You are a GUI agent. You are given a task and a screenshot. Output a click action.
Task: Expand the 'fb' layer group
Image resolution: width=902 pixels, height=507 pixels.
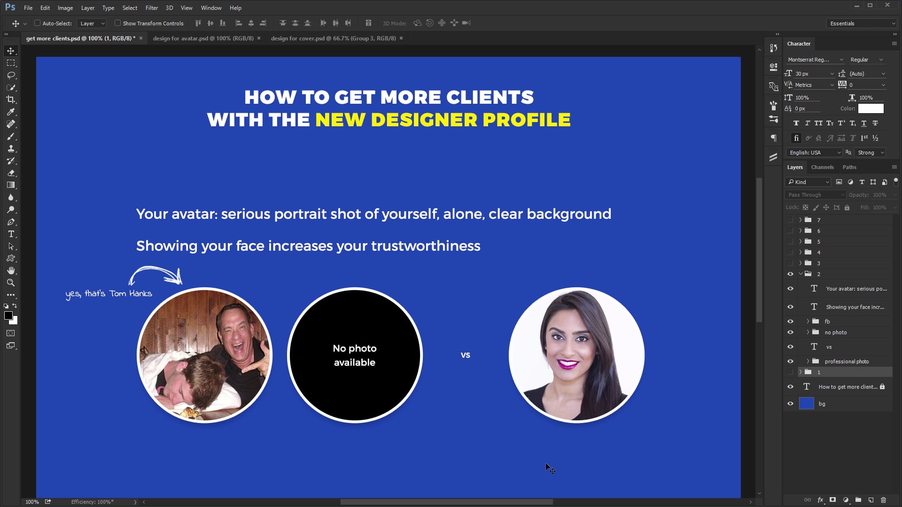(809, 321)
